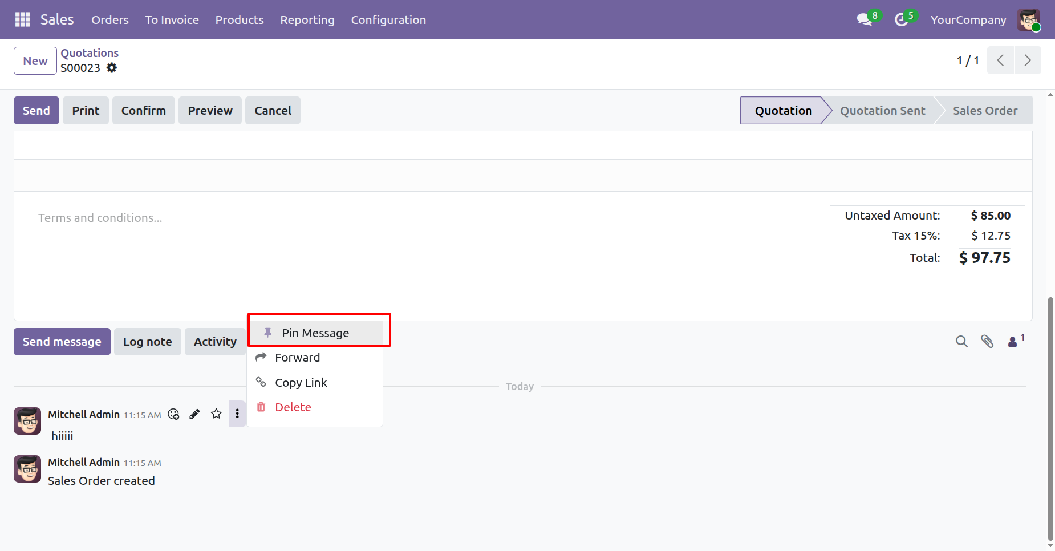
Task: Click the Sales app title
Action: pos(57,19)
